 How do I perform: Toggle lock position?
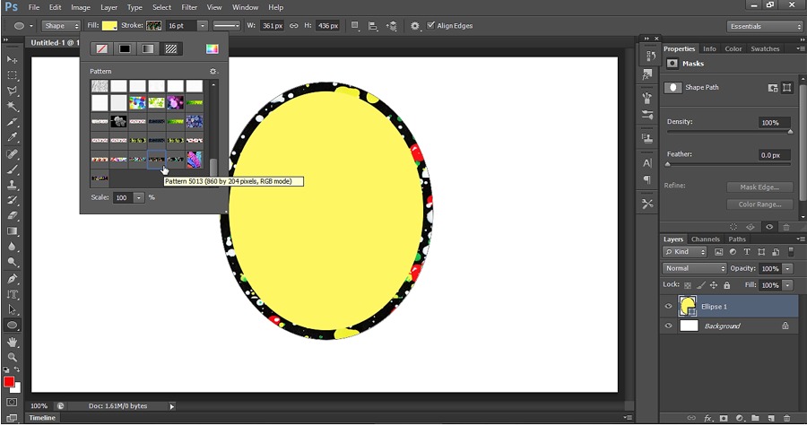[x=714, y=285]
